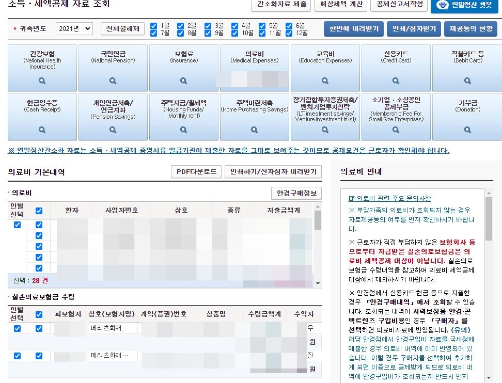
Task: Open the 귀속년도 2021년 dropdown
Action: 74,29
